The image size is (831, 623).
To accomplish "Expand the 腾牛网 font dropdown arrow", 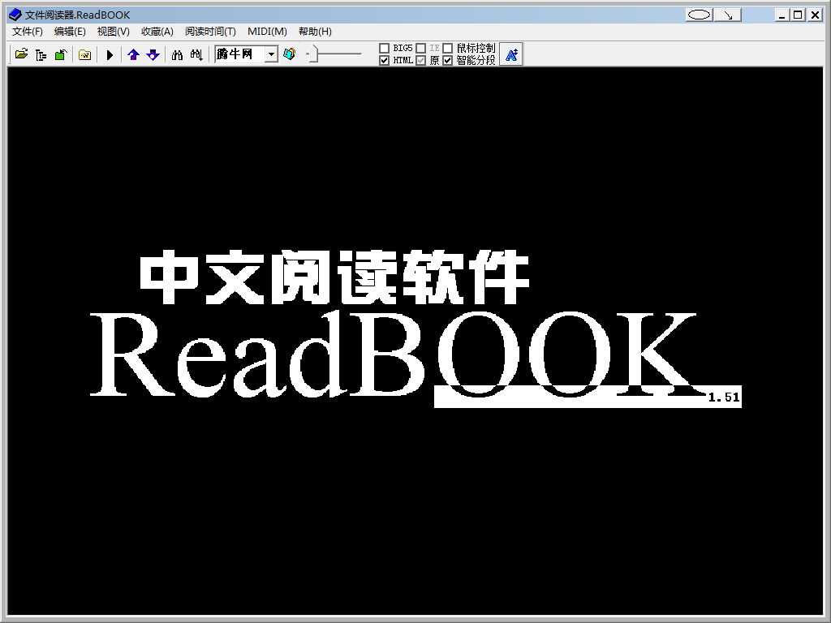I will 271,54.
